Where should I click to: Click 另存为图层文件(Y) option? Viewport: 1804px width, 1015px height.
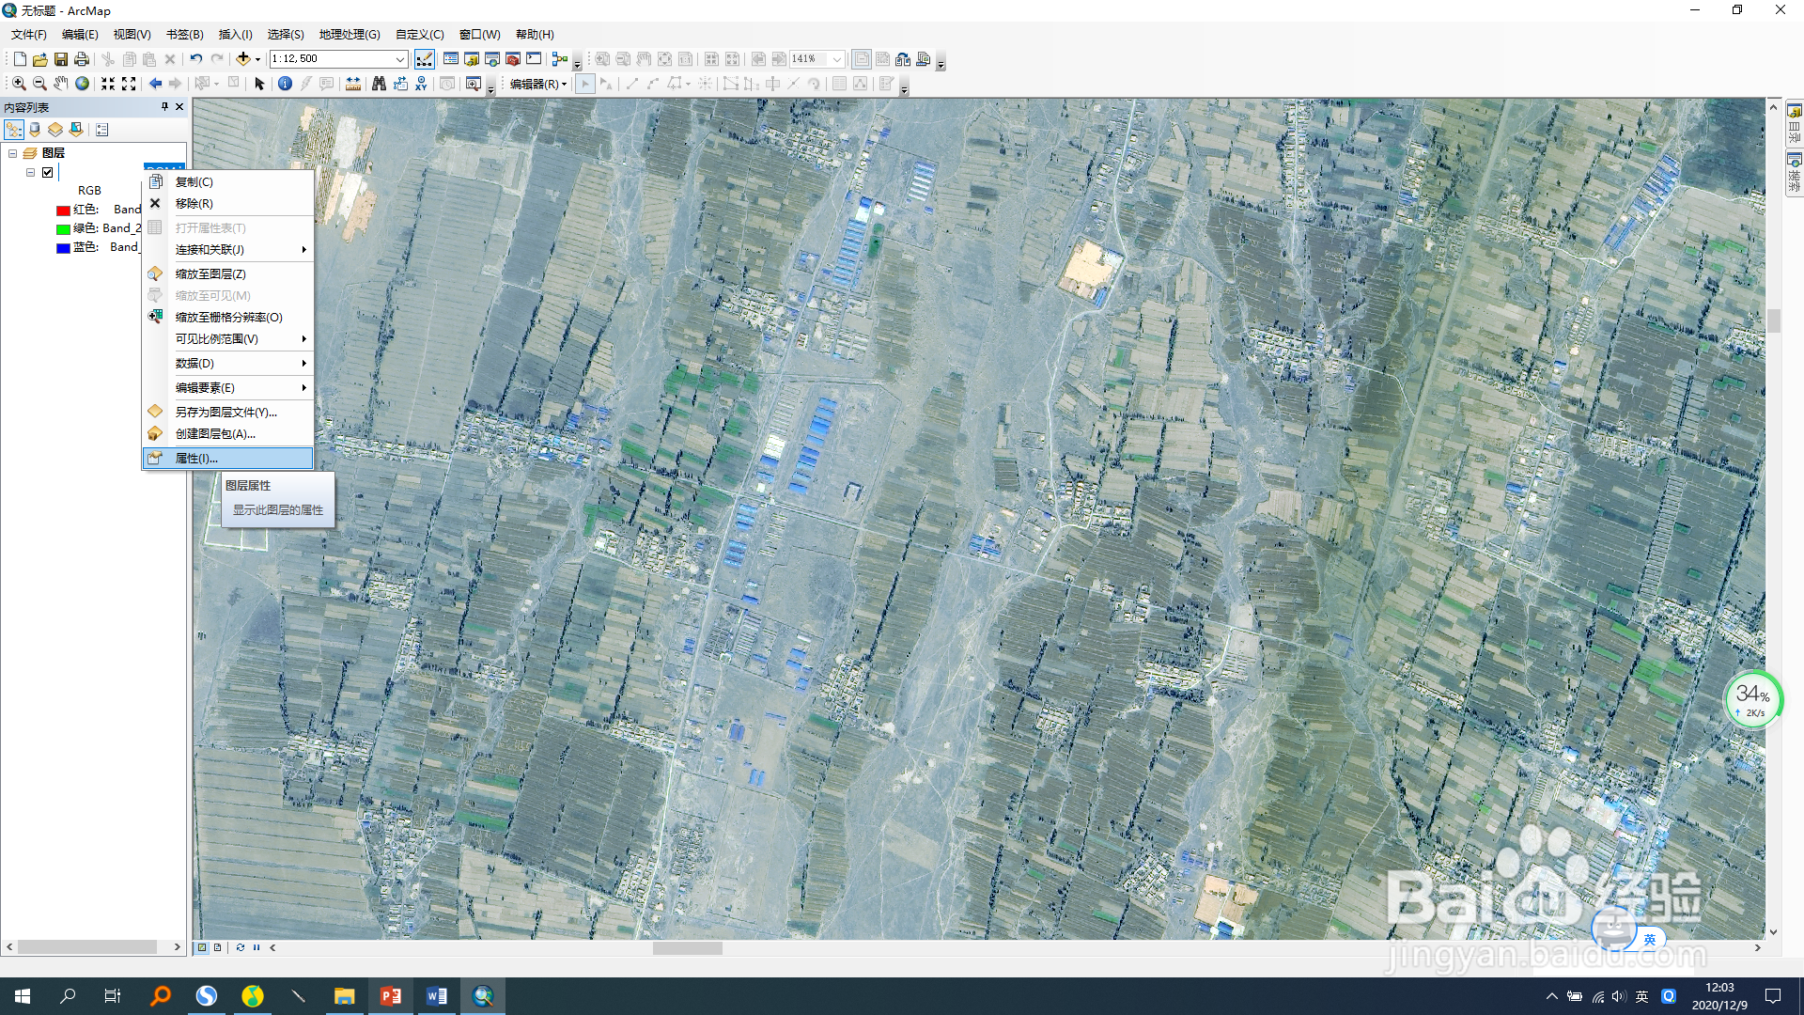point(224,412)
